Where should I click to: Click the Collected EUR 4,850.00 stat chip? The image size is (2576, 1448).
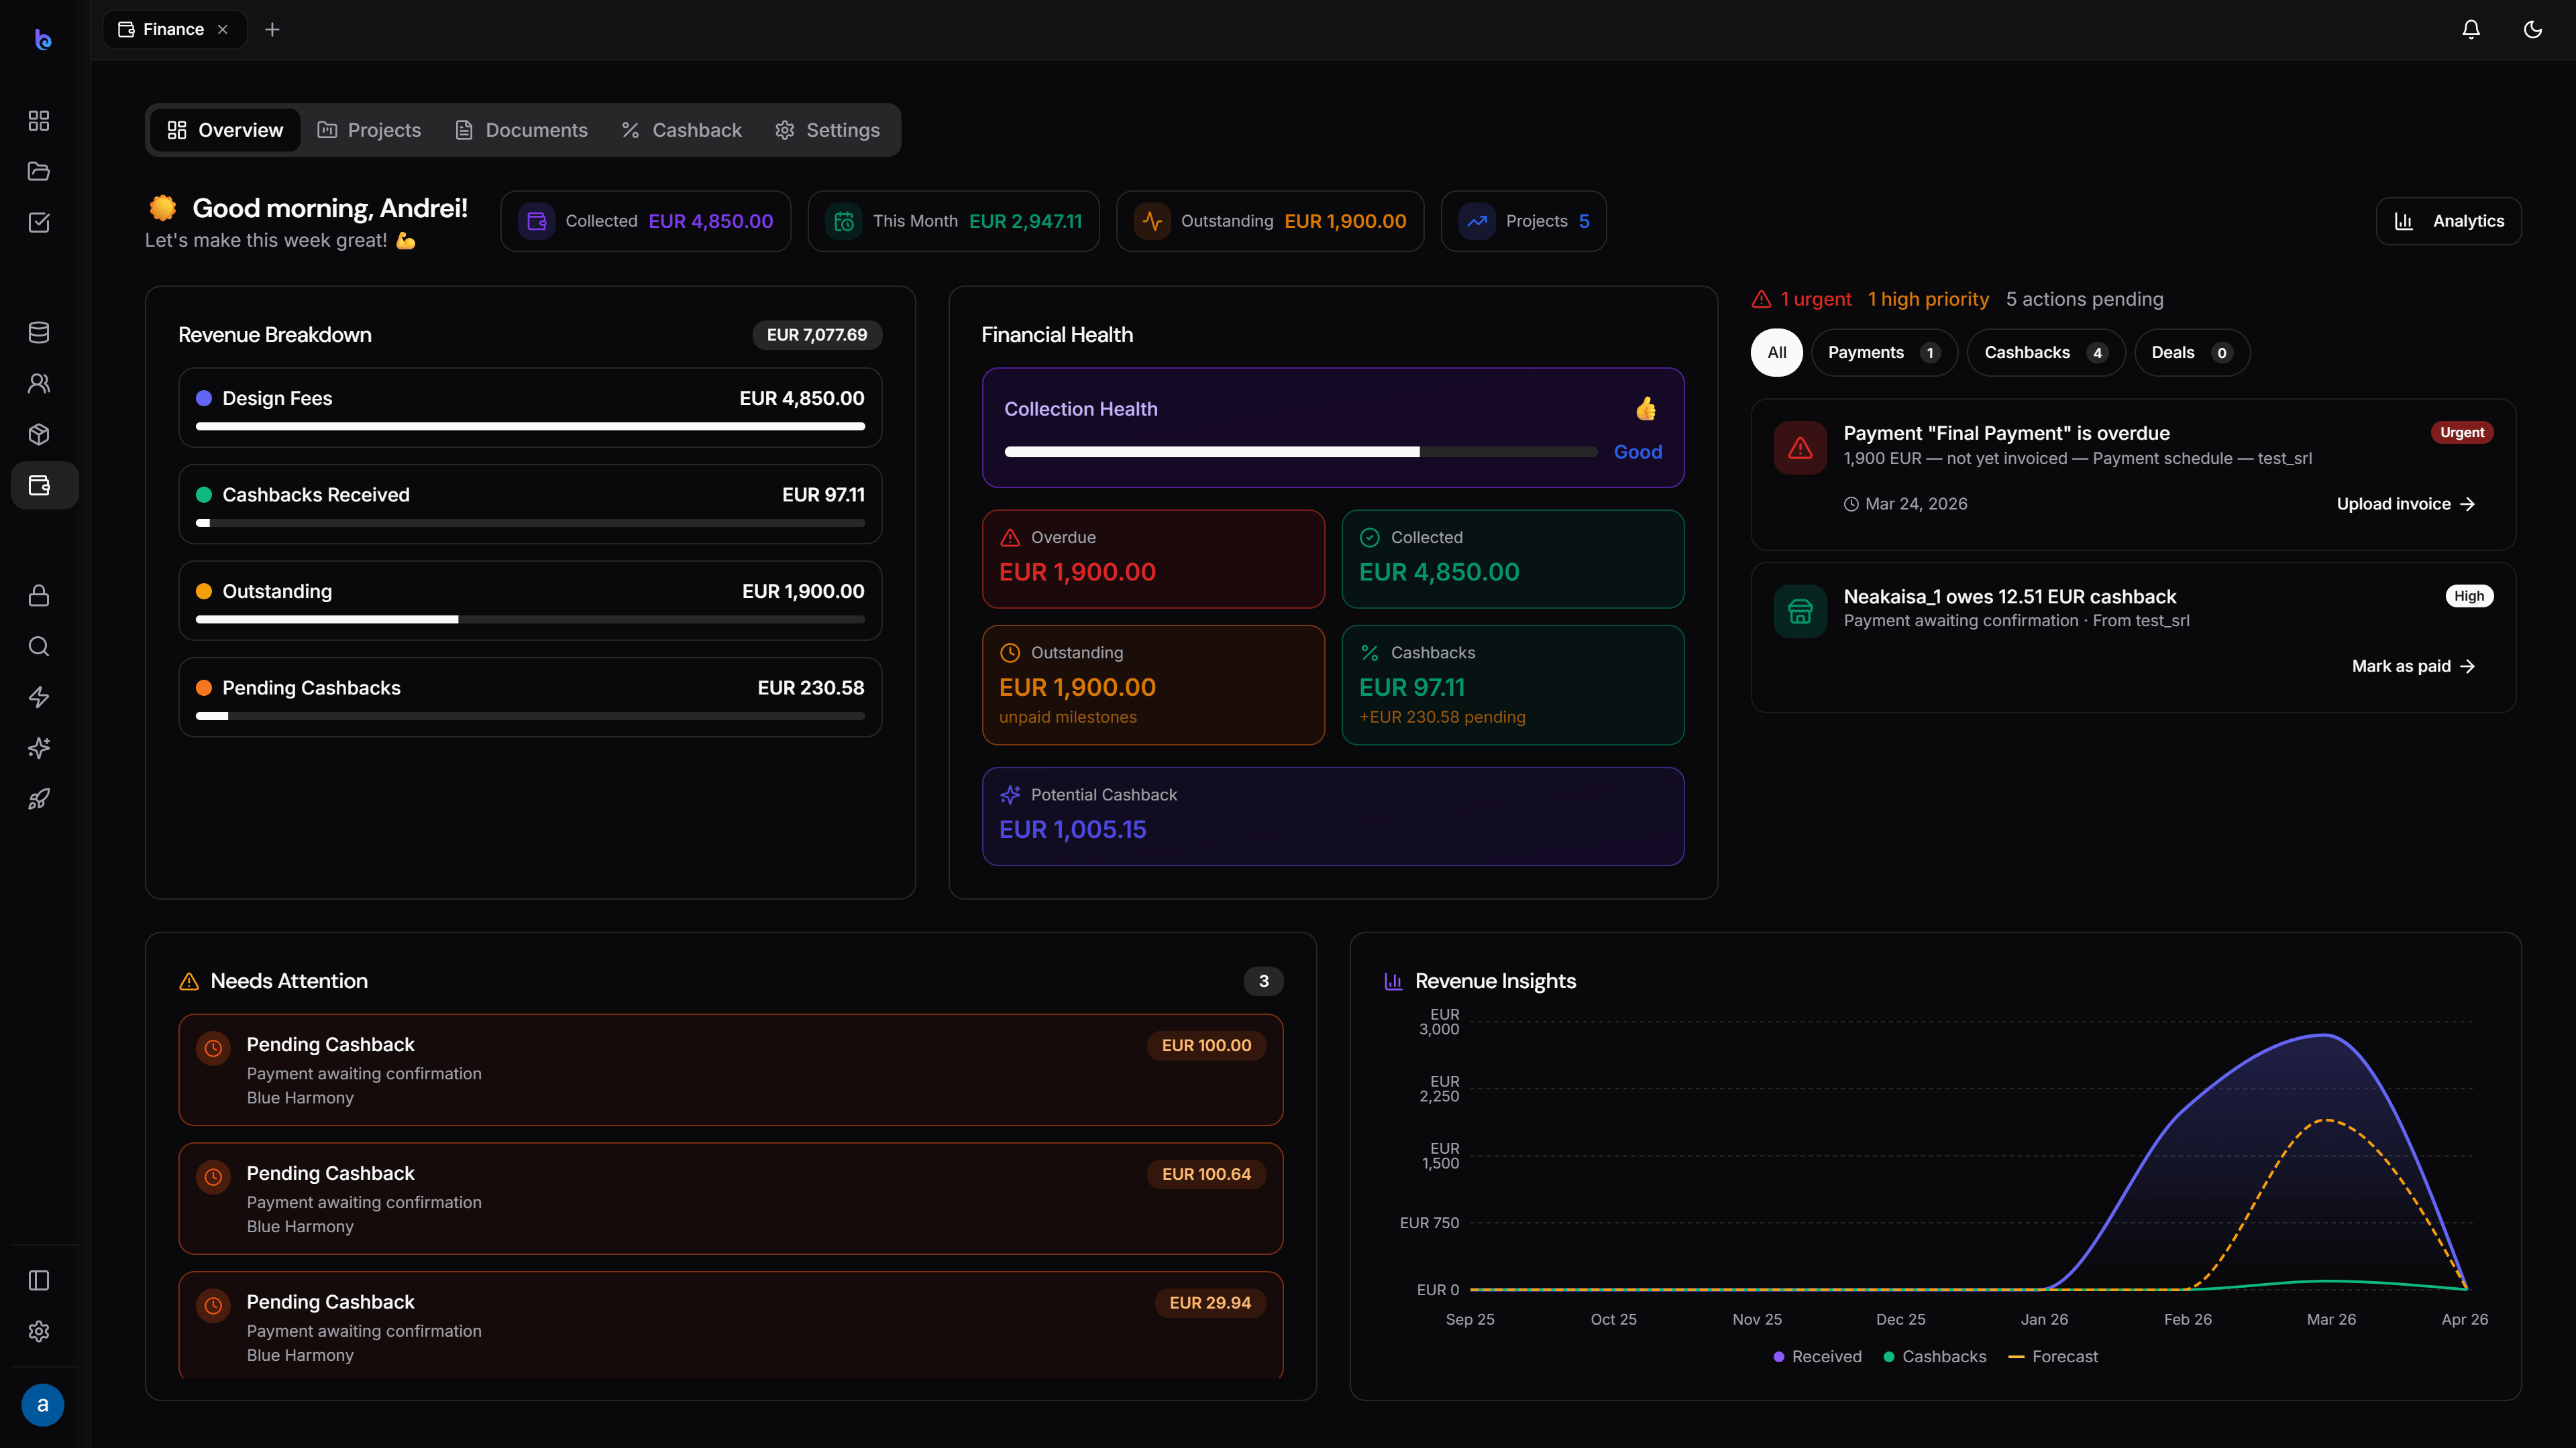coord(646,221)
